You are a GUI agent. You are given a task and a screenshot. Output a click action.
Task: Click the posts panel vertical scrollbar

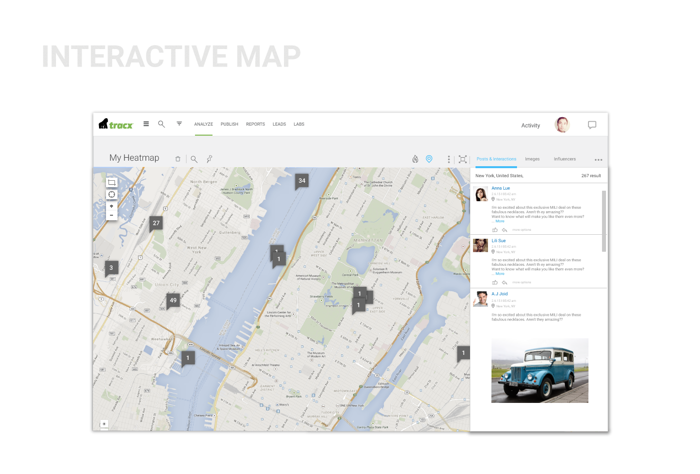[604, 221]
